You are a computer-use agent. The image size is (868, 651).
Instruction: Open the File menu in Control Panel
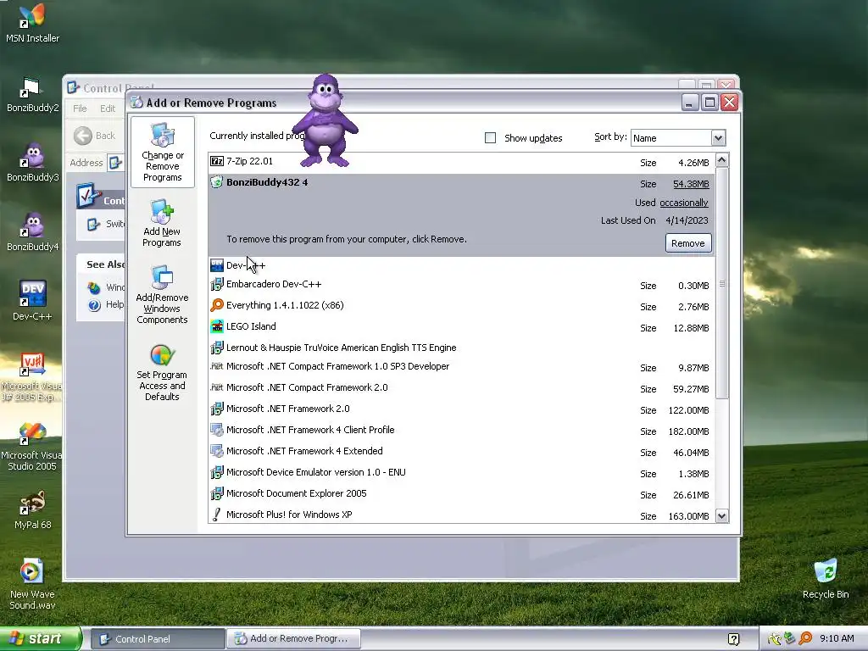[80, 108]
